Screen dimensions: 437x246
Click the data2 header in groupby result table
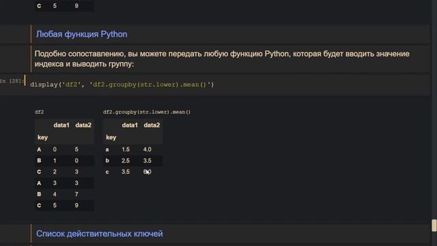point(152,125)
